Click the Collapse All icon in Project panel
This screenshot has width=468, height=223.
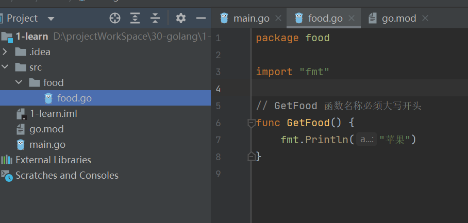(155, 19)
